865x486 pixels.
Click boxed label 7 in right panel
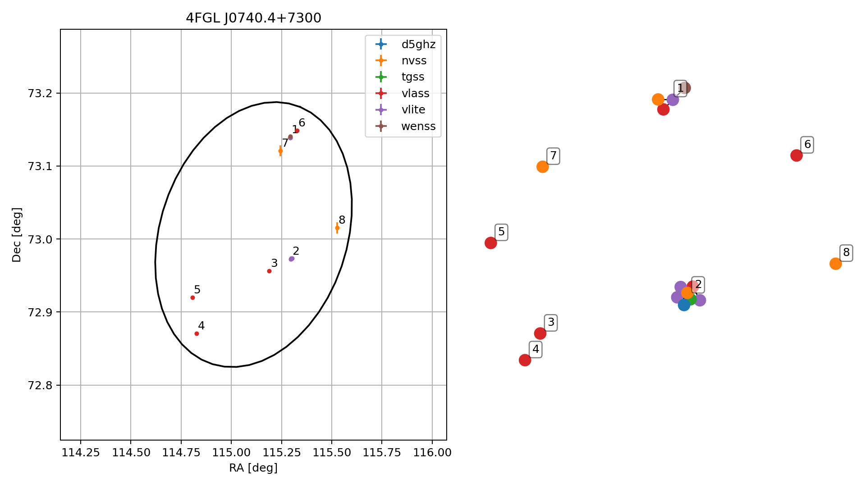tap(553, 156)
